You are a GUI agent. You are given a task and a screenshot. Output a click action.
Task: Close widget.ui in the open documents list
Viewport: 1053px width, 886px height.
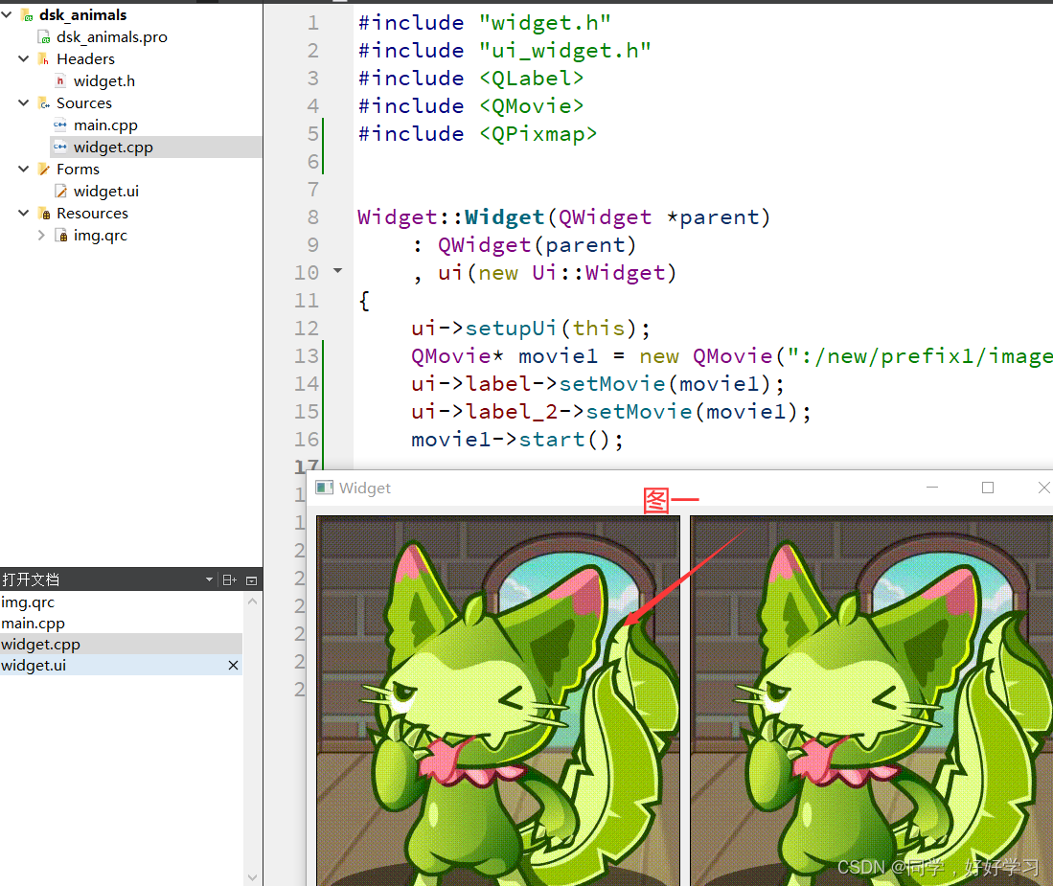pos(233,665)
